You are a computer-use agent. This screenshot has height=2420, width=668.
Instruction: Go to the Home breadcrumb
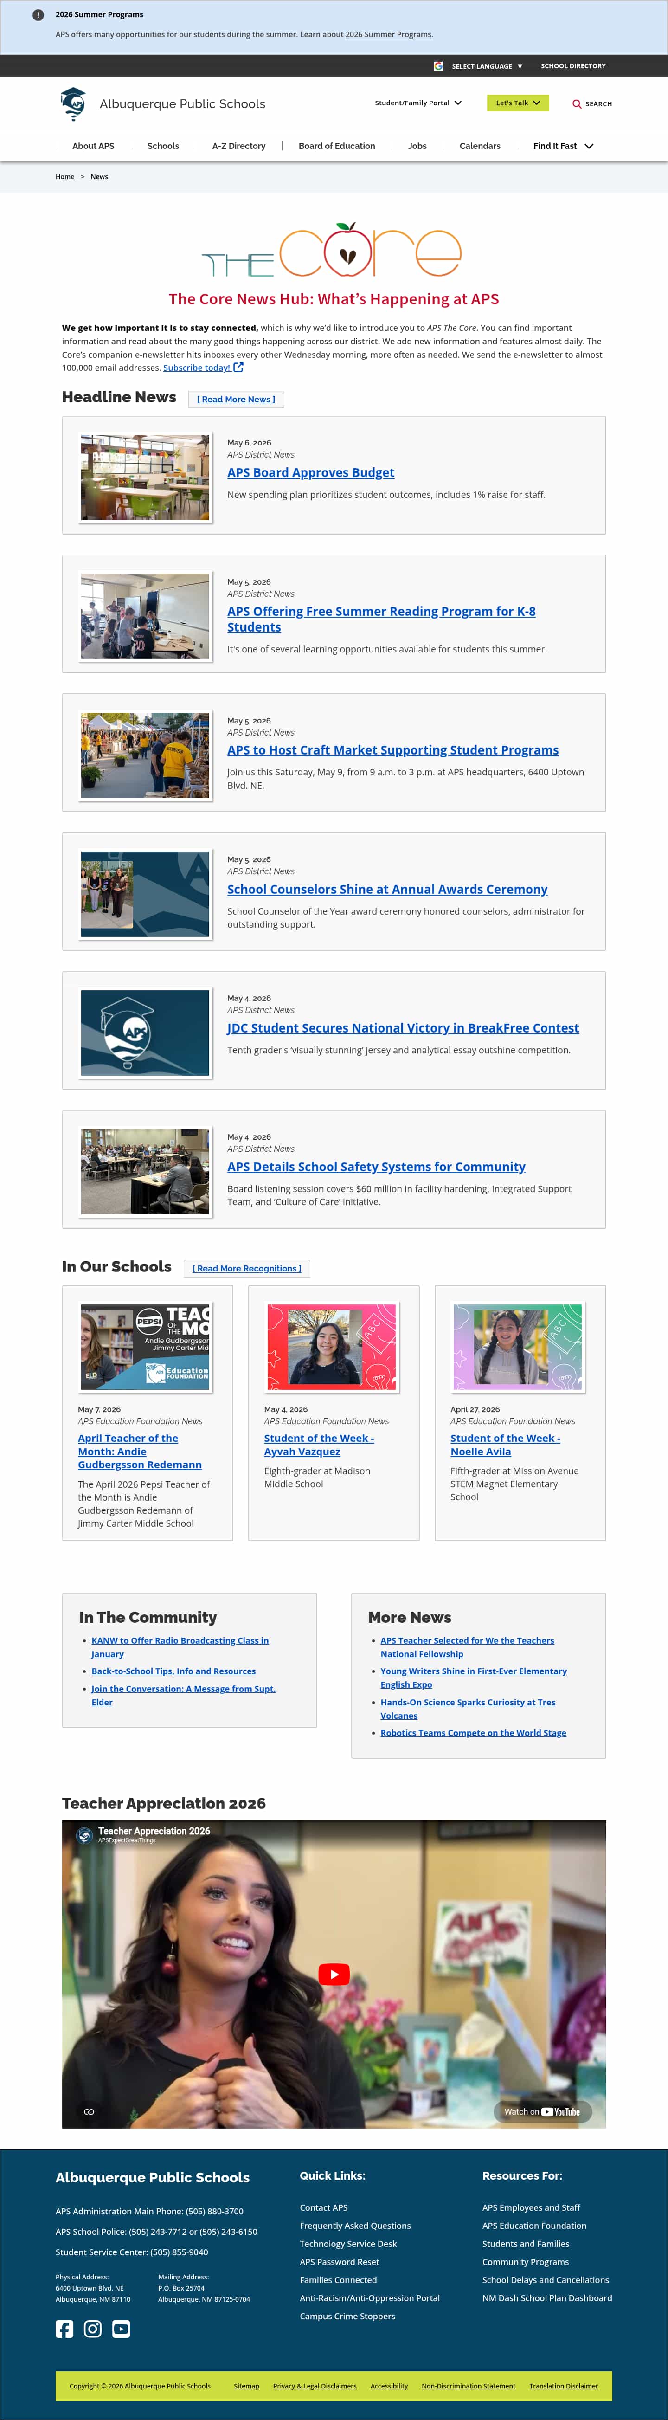click(65, 177)
